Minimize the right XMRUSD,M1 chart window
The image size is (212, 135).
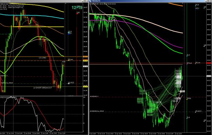[206, 1]
